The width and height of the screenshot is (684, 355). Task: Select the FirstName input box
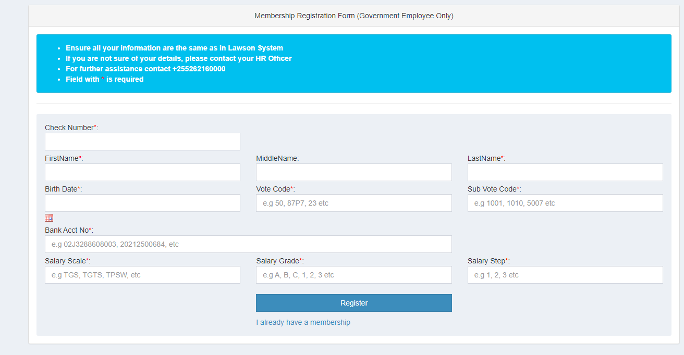142,172
